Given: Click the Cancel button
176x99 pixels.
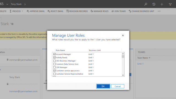Looking at the screenshot, I should coord(118,86).
